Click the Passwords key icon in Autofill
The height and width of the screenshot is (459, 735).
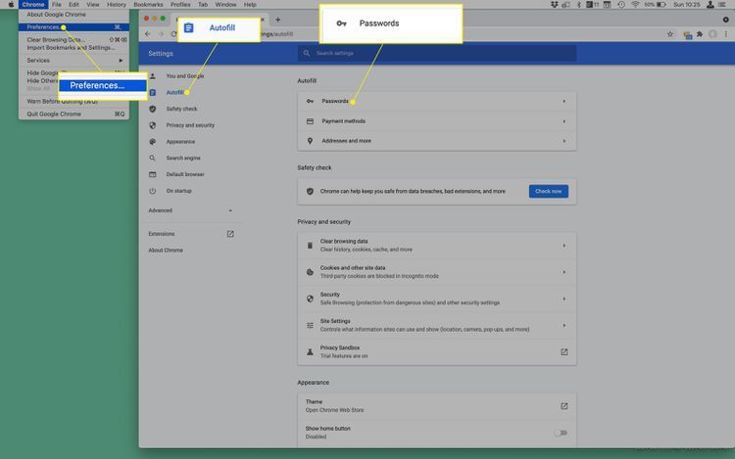coord(310,102)
